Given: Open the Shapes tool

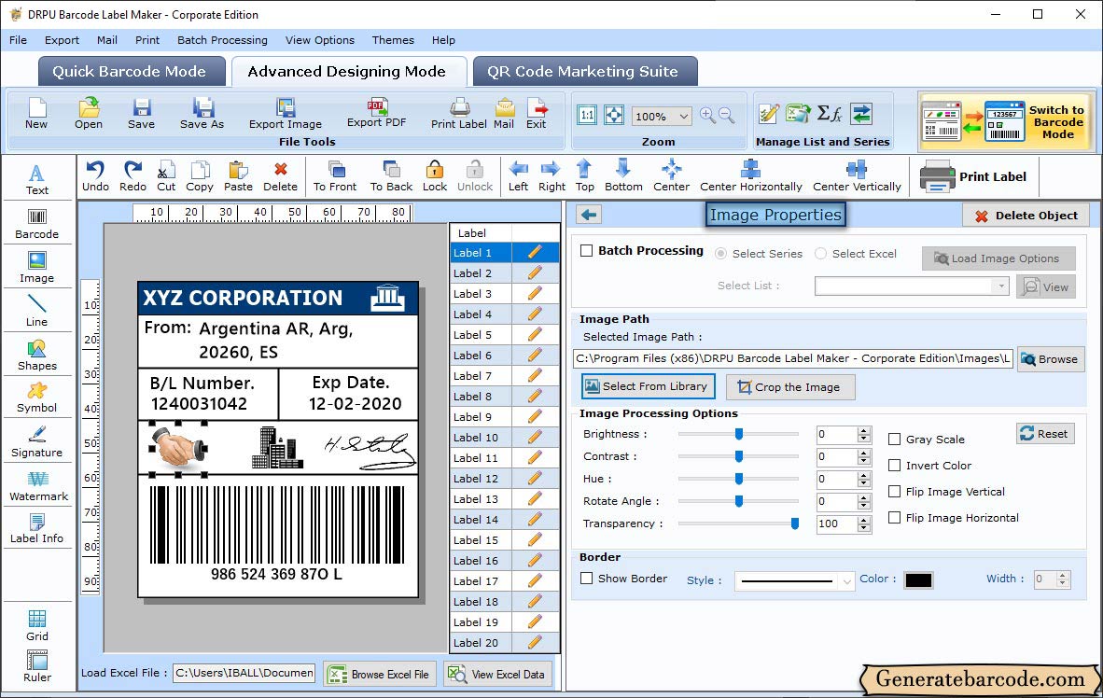Looking at the screenshot, I should tap(36, 355).
